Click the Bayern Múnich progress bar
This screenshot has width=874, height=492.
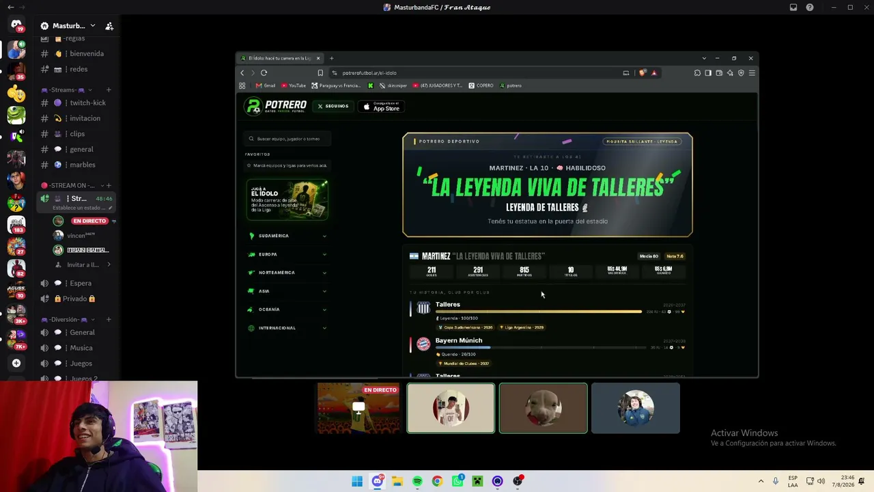point(539,348)
